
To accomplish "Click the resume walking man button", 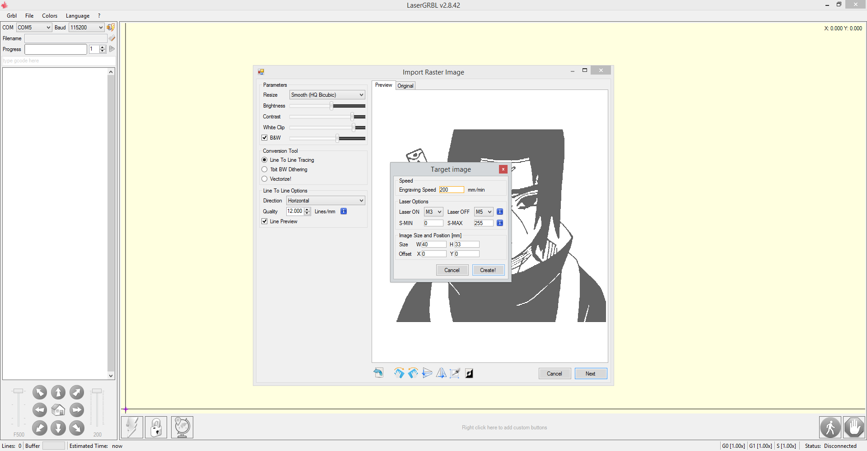I will 830,427.
